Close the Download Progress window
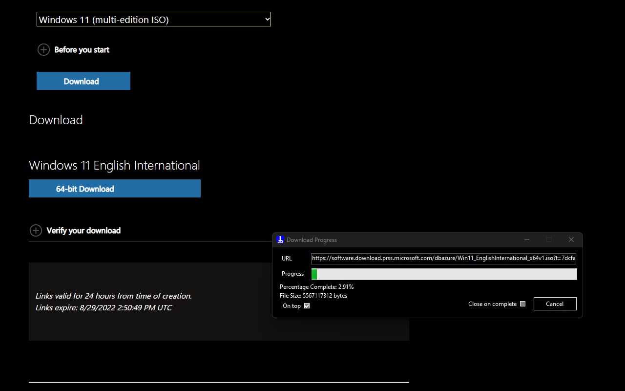The image size is (625, 391). point(571,239)
